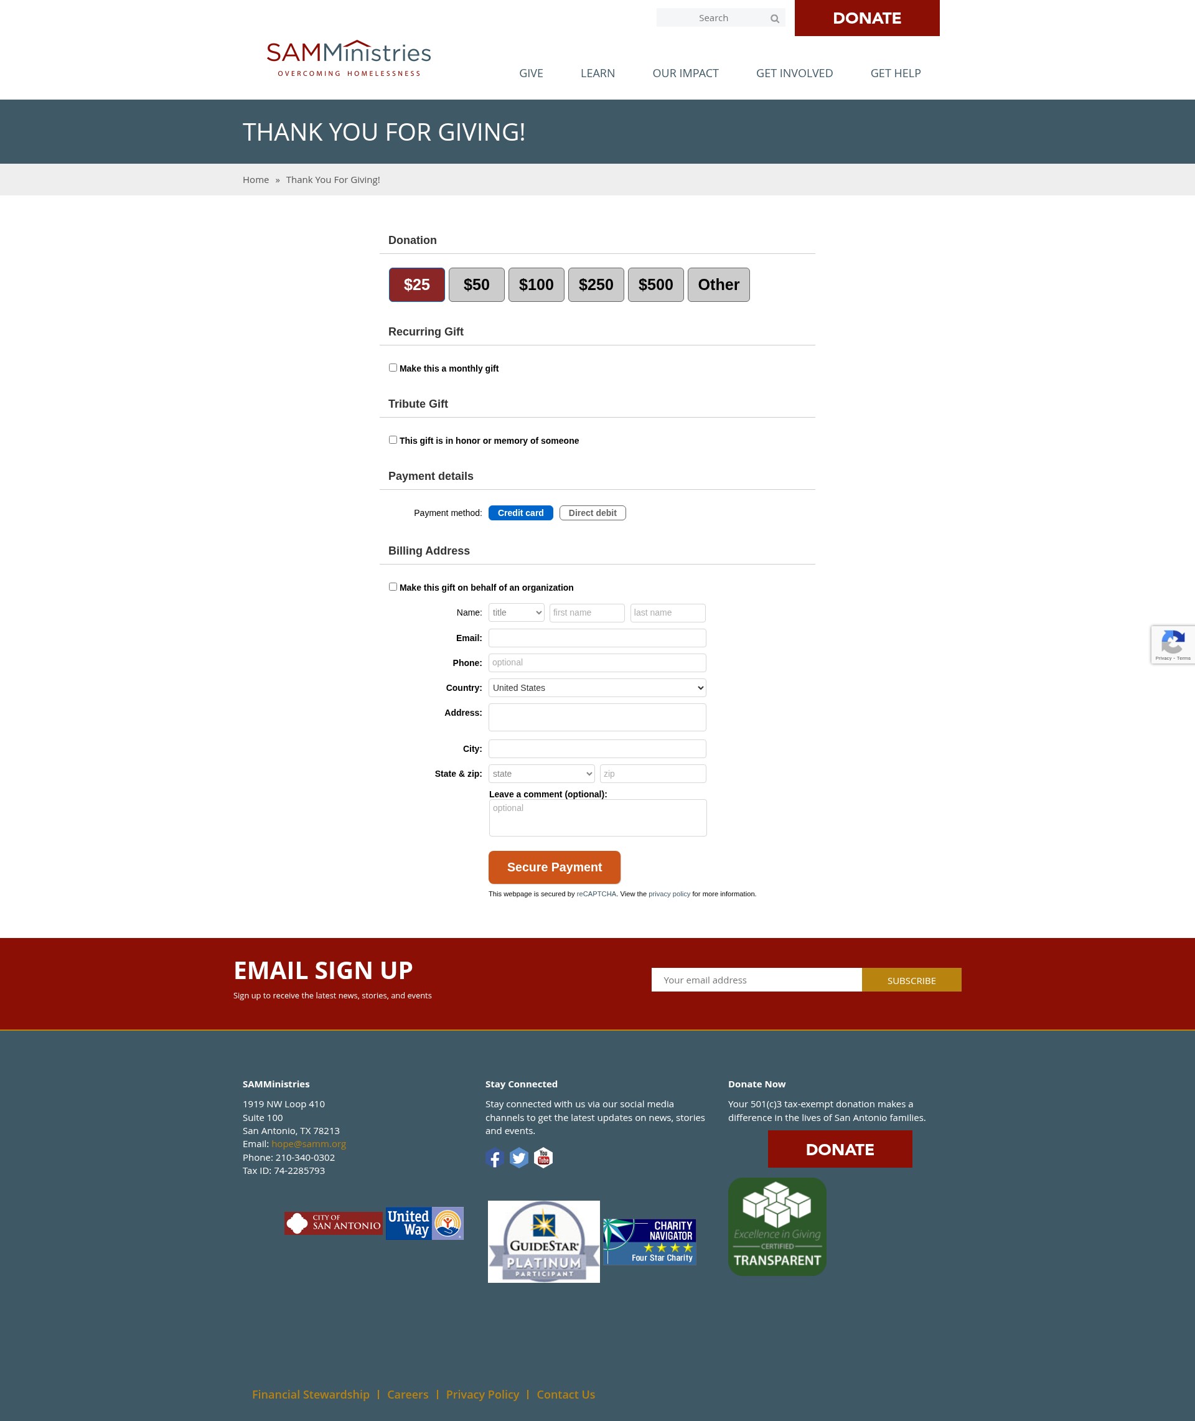The image size is (1195, 1421).
Task: Open the Country dropdown
Action: click(597, 688)
